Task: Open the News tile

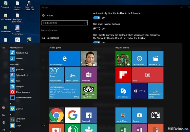Action: pyautogui.click(x=147, y=75)
